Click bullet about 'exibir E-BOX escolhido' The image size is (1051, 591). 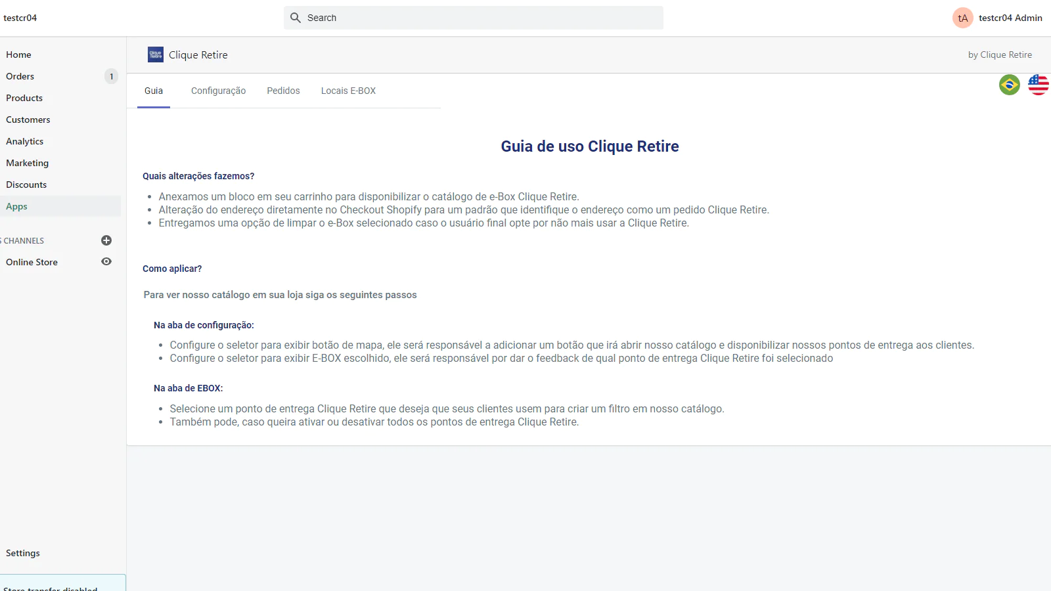(x=501, y=358)
